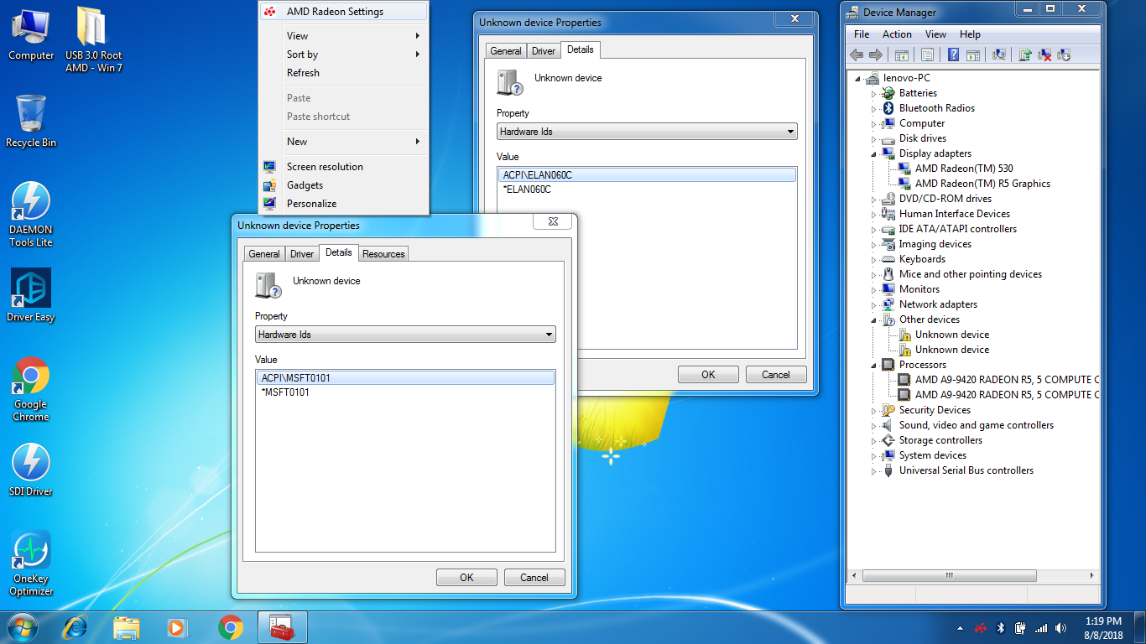Click the Back arrow in Device Manager toolbar
1146x644 pixels.
856,55
